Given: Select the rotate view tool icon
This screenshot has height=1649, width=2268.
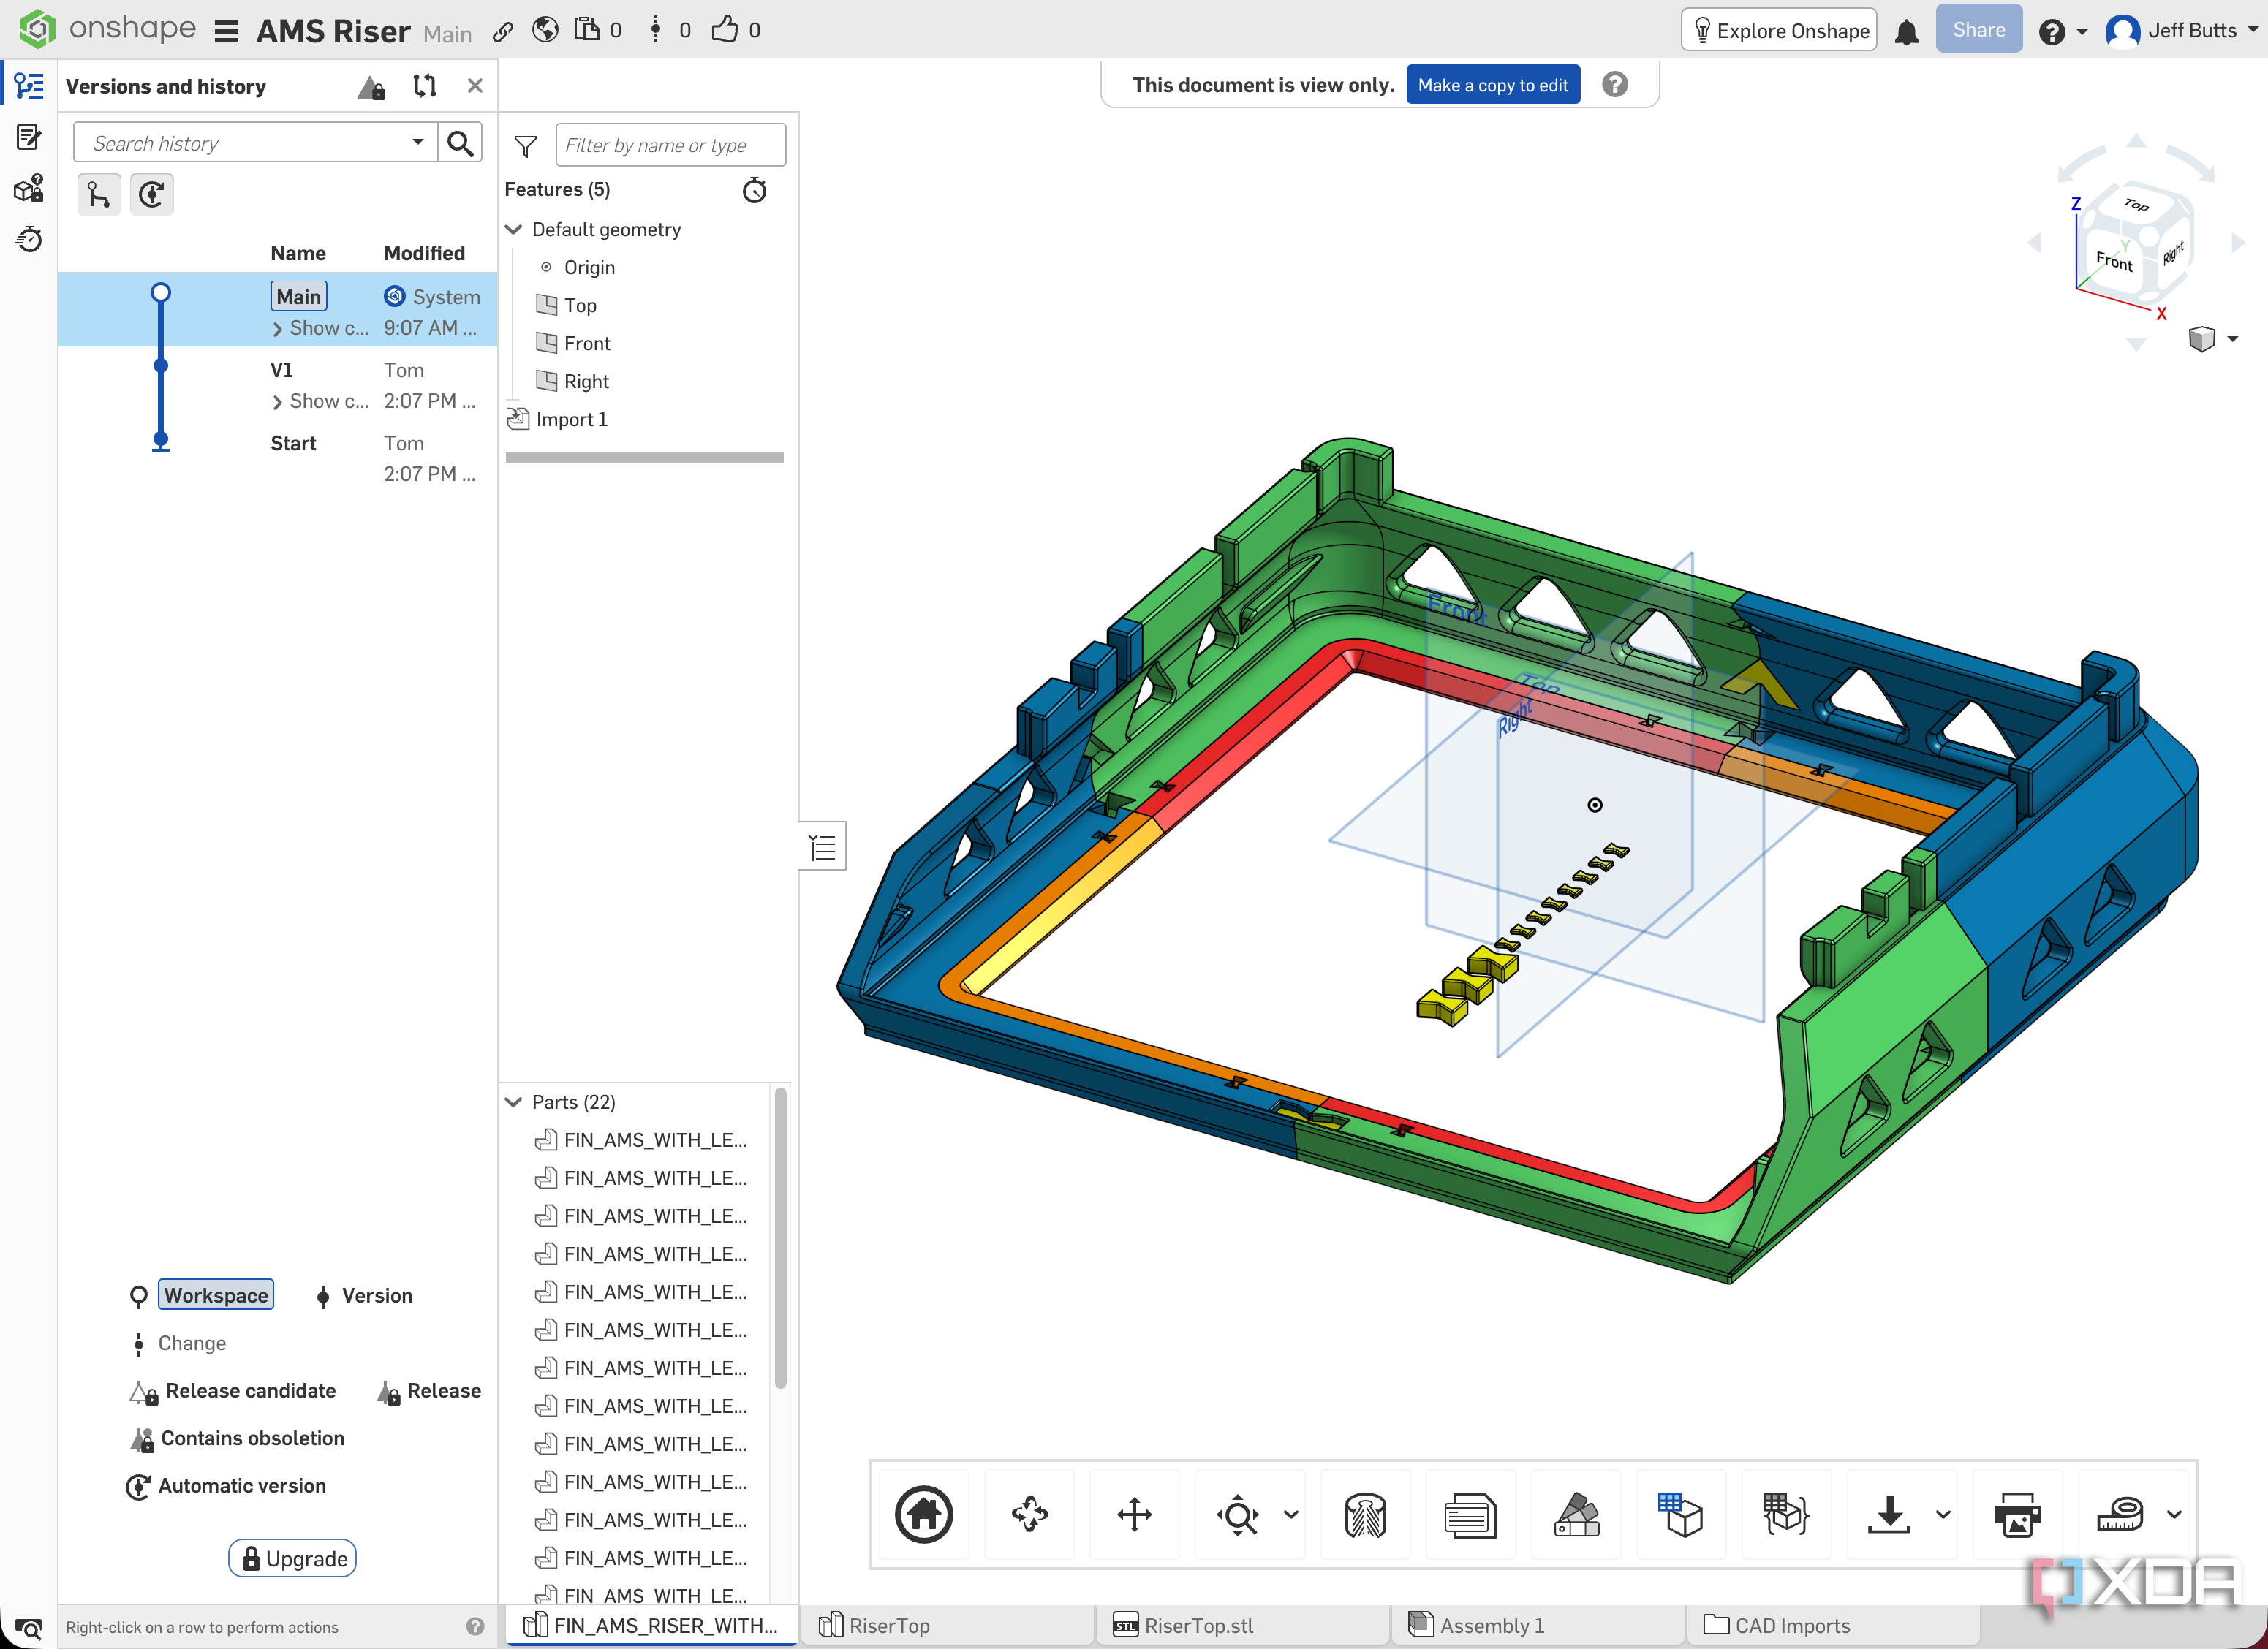Looking at the screenshot, I should [x=1029, y=1514].
